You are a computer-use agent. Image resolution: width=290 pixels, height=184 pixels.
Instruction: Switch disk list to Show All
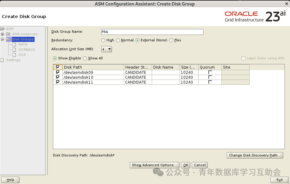coord(85,58)
